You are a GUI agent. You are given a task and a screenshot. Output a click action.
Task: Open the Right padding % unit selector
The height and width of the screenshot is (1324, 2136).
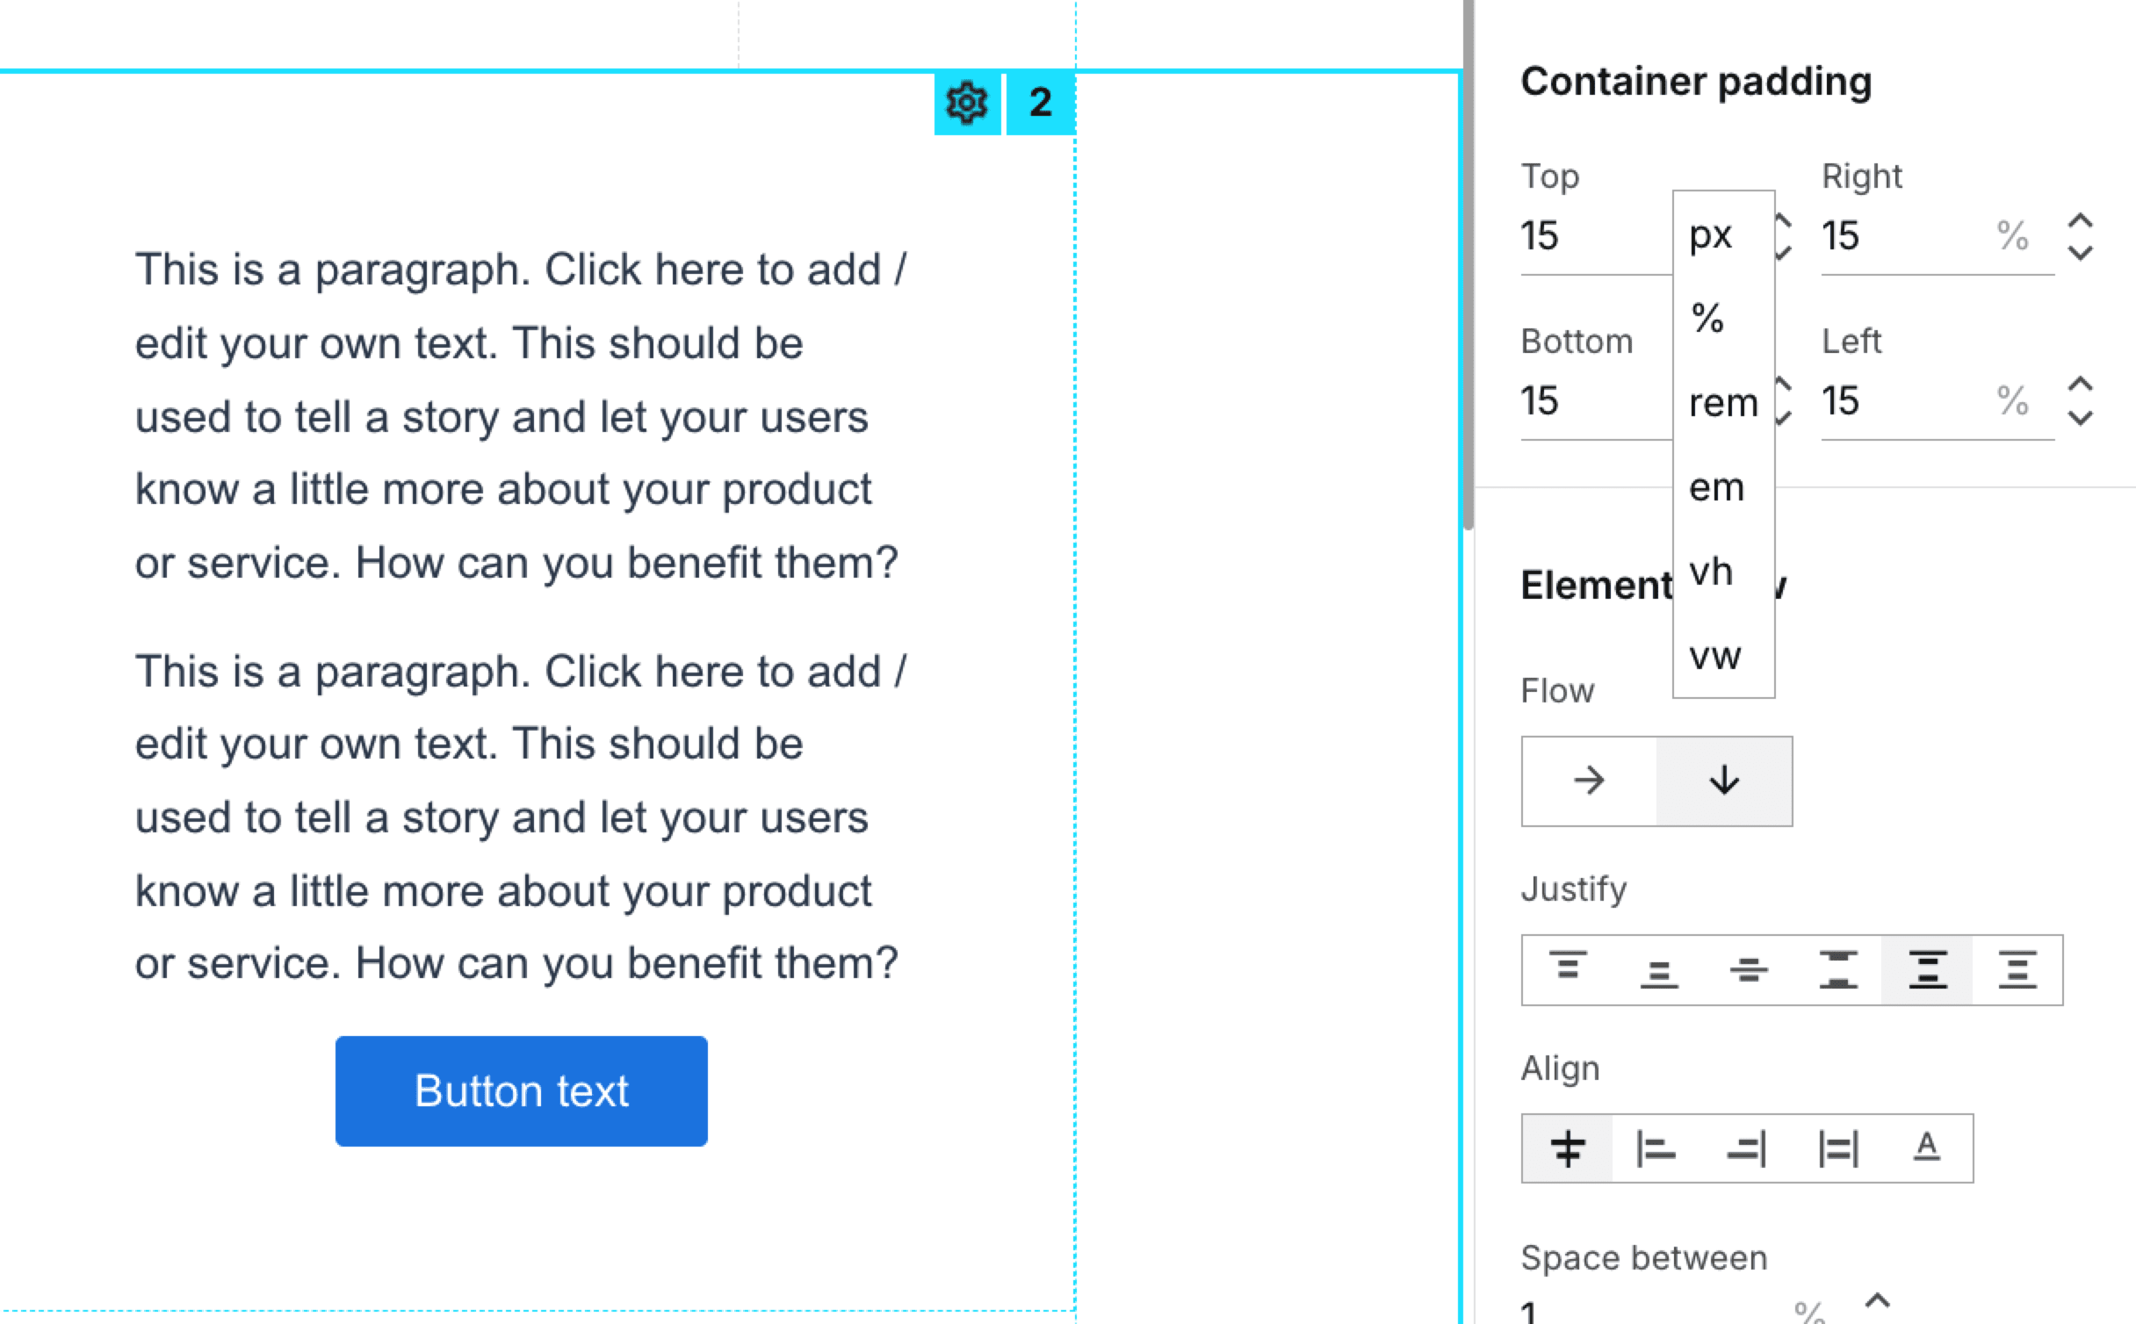pyautogui.click(x=2012, y=235)
